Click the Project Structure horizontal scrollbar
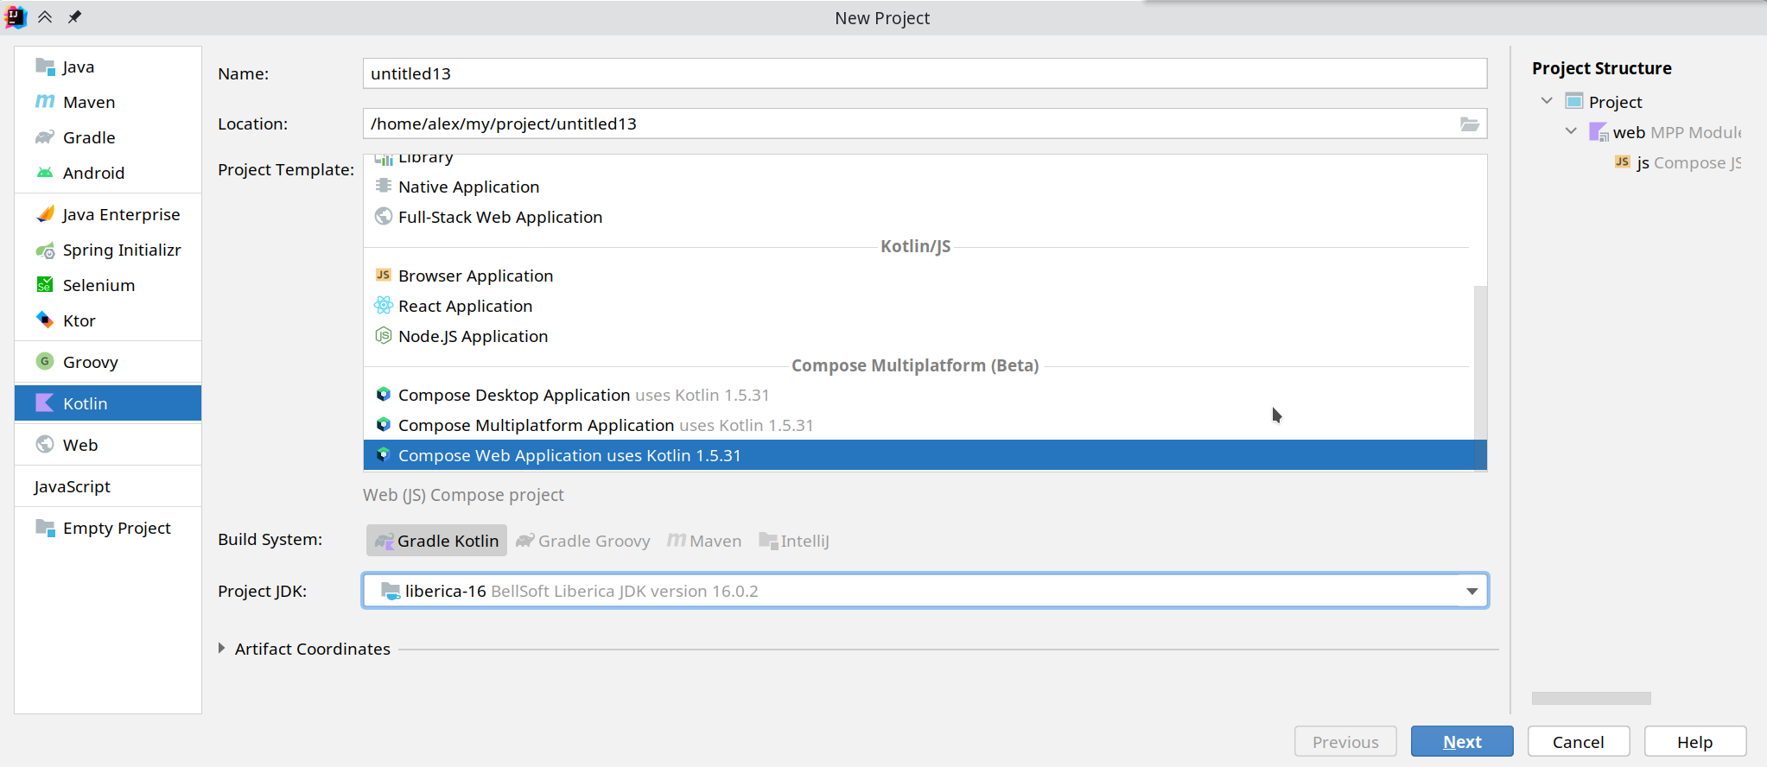The width and height of the screenshot is (1767, 767). point(1591,698)
